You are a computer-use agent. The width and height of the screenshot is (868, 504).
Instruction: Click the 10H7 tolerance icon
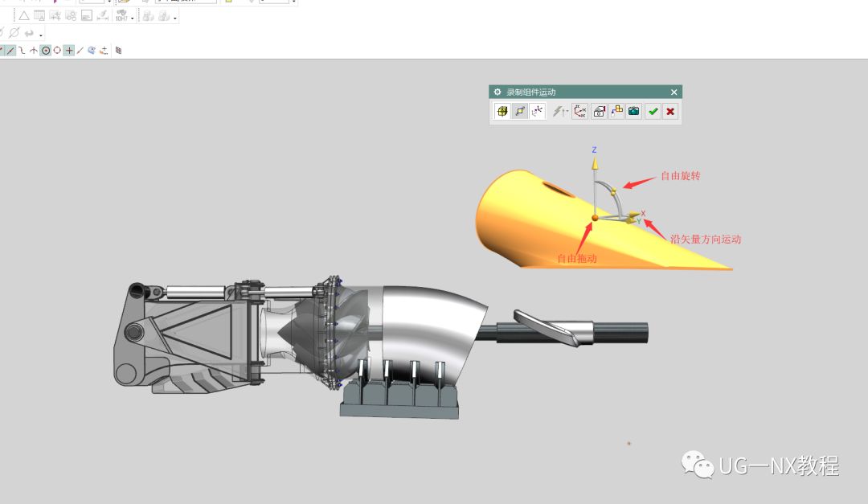pyautogui.click(x=121, y=16)
